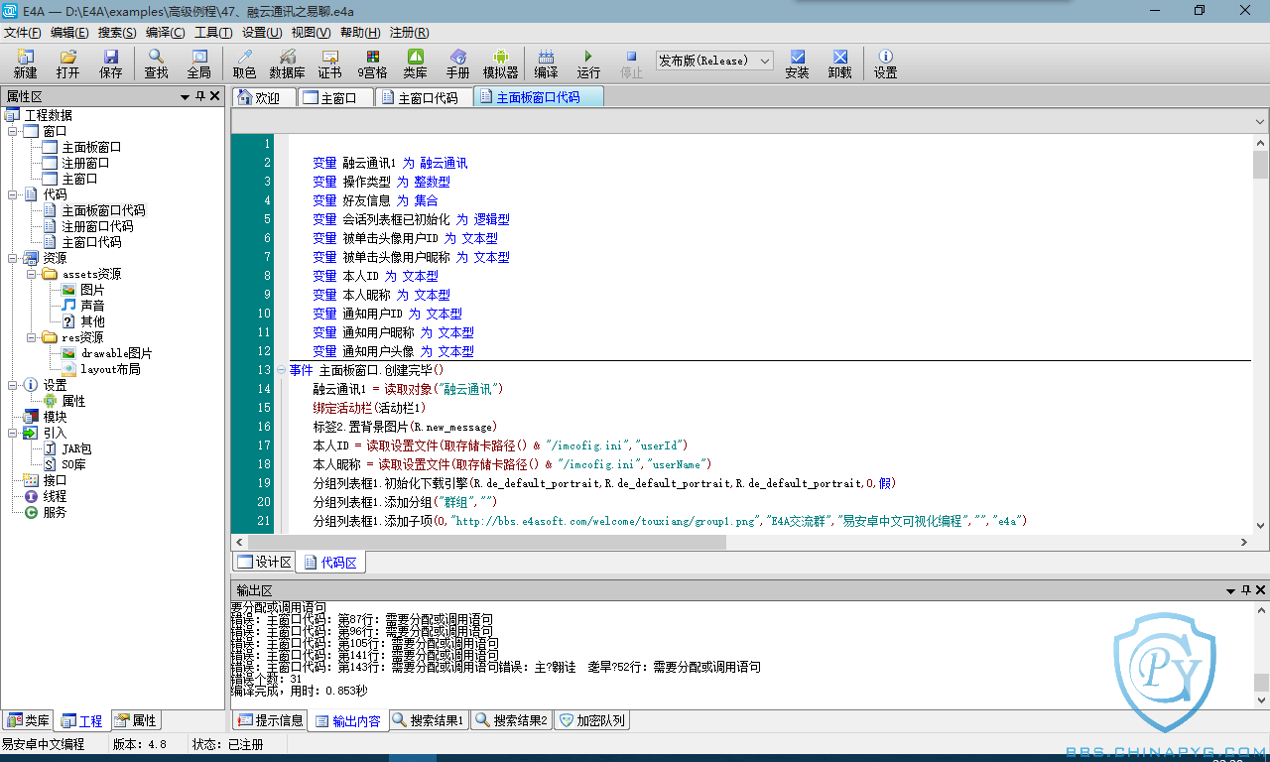Click the 保存 (Save) toolbar icon
Viewport: 1270px width, 762px height.
pyautogui.click(x=110, y=63)
